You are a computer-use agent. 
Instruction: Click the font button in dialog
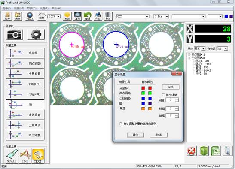171,87
